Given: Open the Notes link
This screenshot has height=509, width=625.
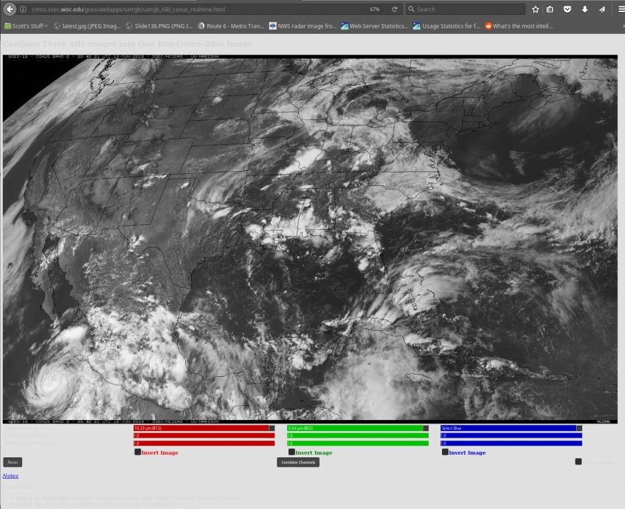Looking at the screenshot, I should click(10, 476).
